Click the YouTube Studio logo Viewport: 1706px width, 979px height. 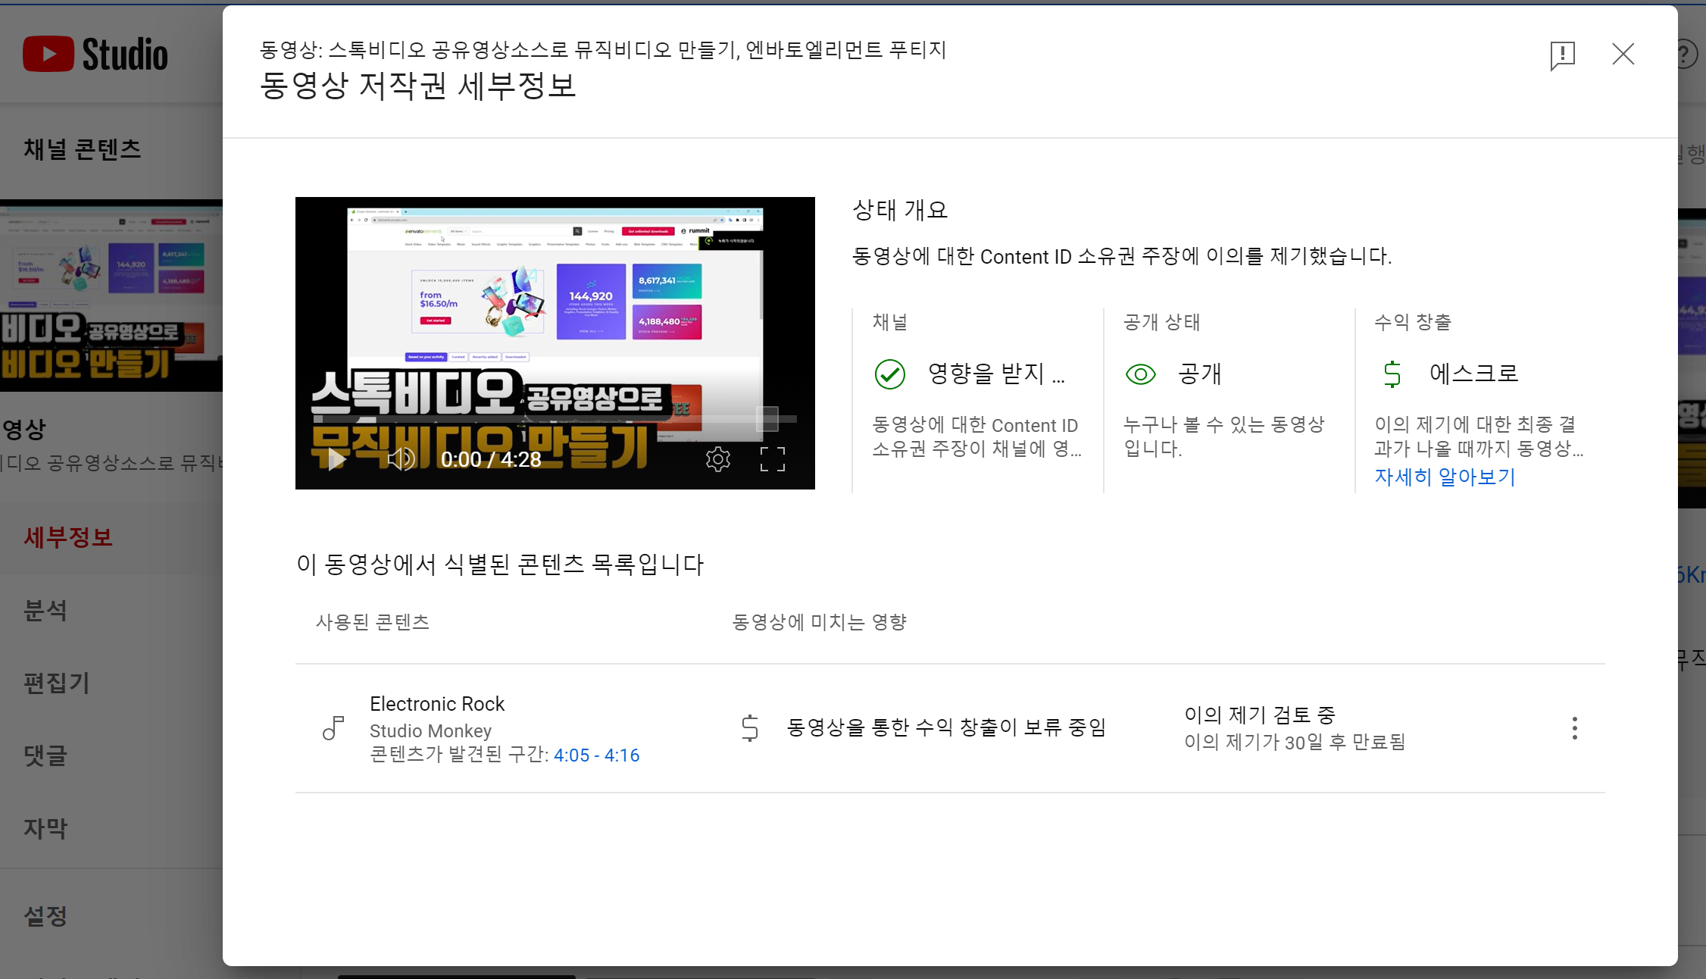click(95, 55)
